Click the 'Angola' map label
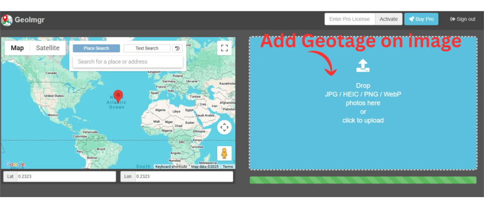Screen dimensions: 484x207 [x=175, y=153]
